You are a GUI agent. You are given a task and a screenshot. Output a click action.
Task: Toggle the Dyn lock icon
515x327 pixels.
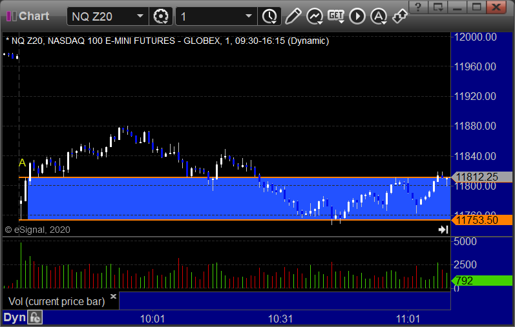[x=35, y=317]
